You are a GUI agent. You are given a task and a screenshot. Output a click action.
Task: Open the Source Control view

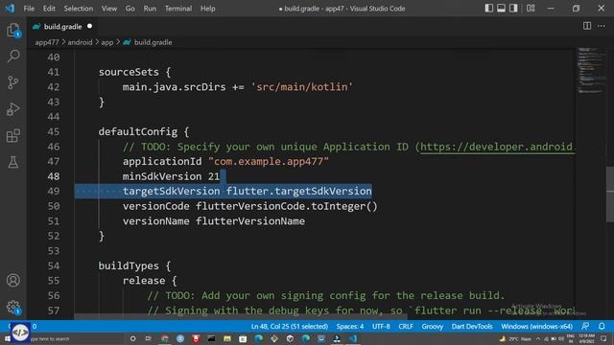click(12, 82)
